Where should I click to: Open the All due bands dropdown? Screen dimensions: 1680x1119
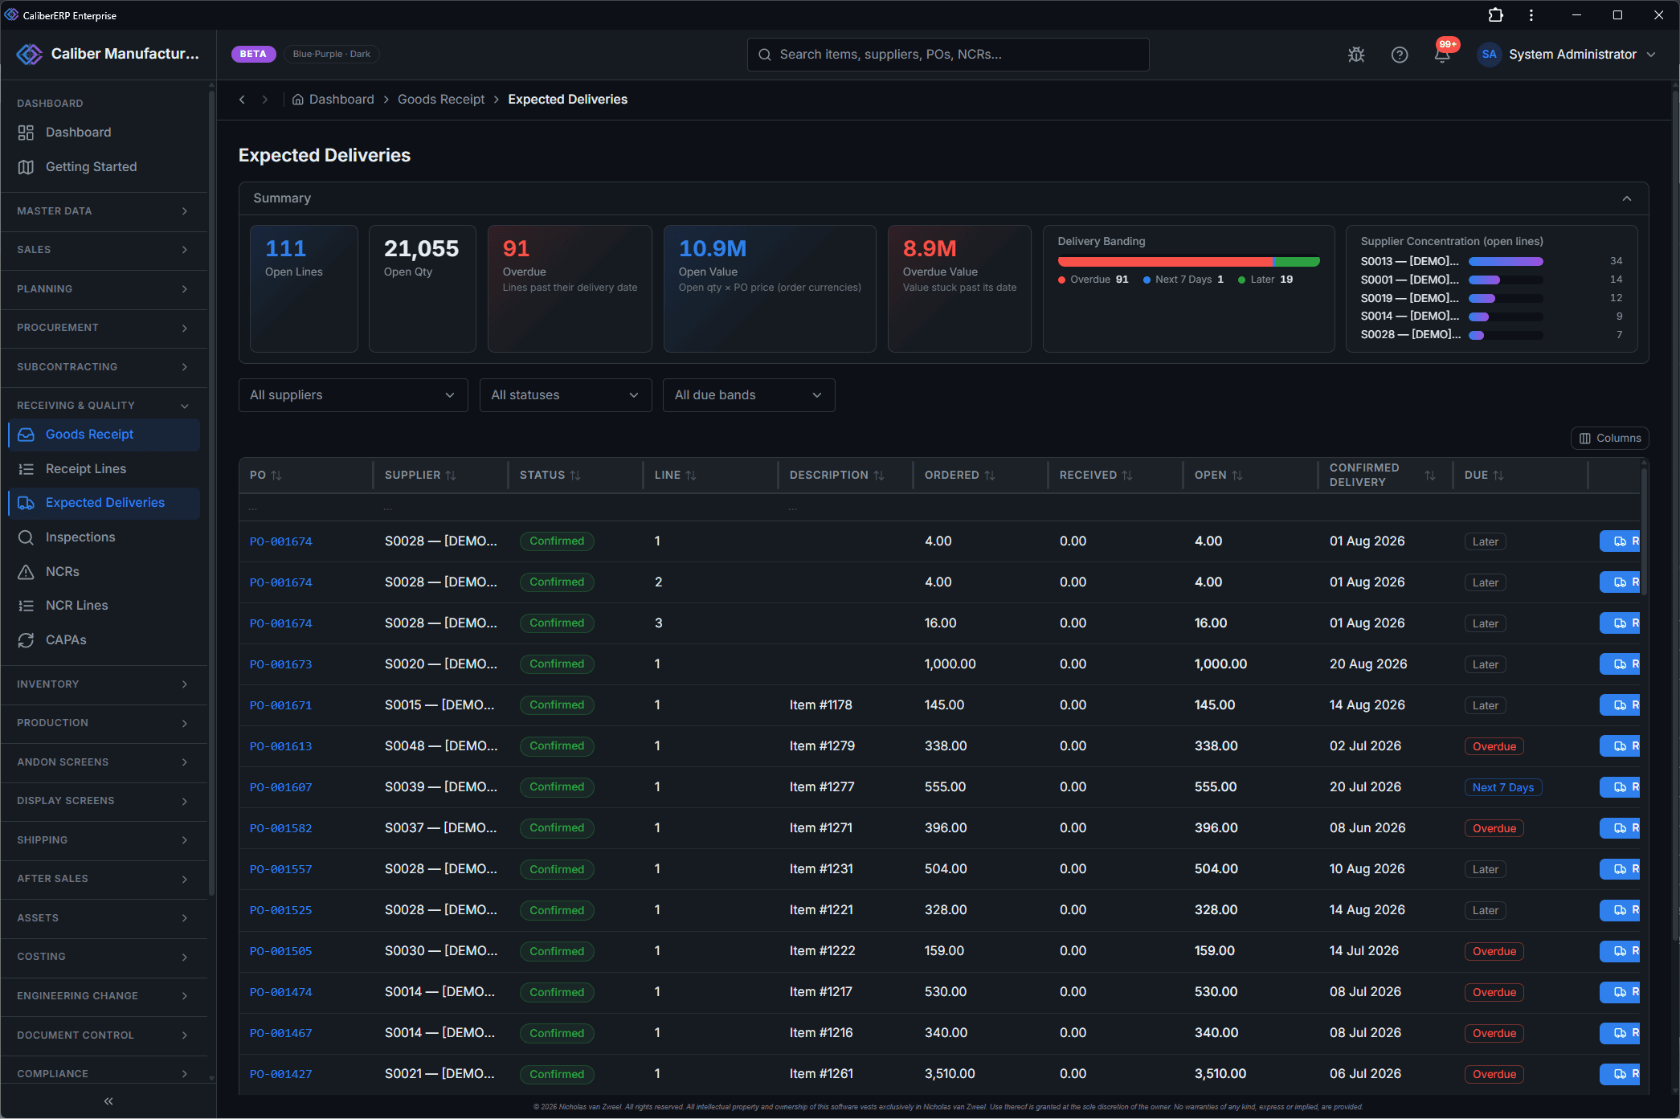pos(749,395)
